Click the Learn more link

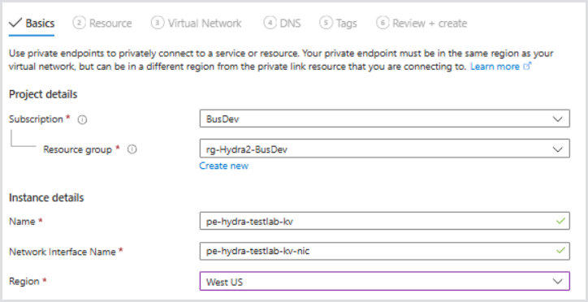tap(495, 67)
